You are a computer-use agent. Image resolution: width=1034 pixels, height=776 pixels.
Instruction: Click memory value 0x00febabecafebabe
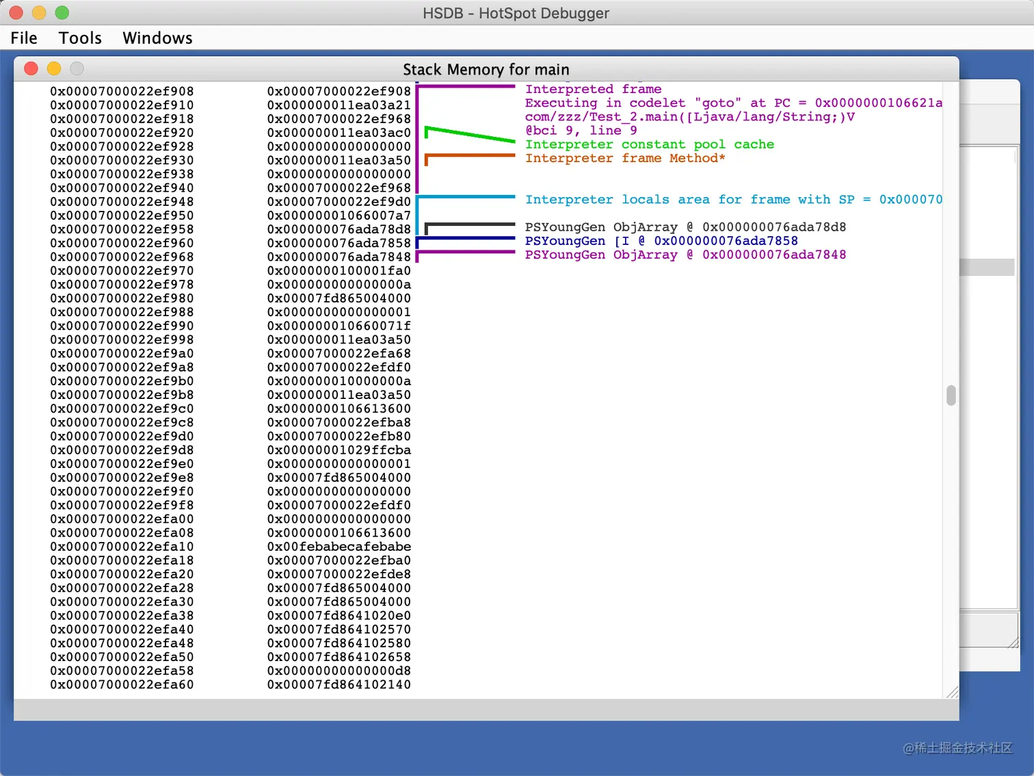(x=339, y=547)
